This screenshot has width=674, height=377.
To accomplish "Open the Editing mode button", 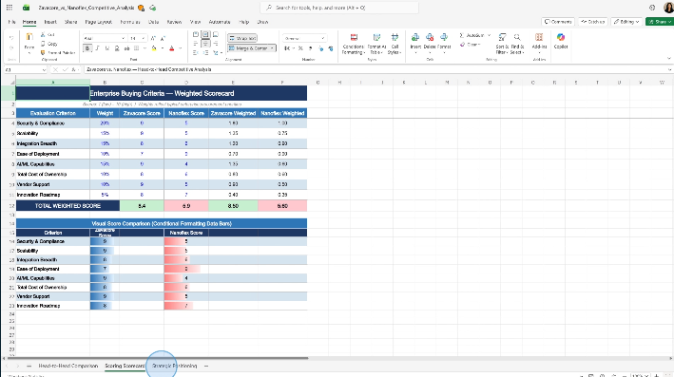I will tap(626, 22).
